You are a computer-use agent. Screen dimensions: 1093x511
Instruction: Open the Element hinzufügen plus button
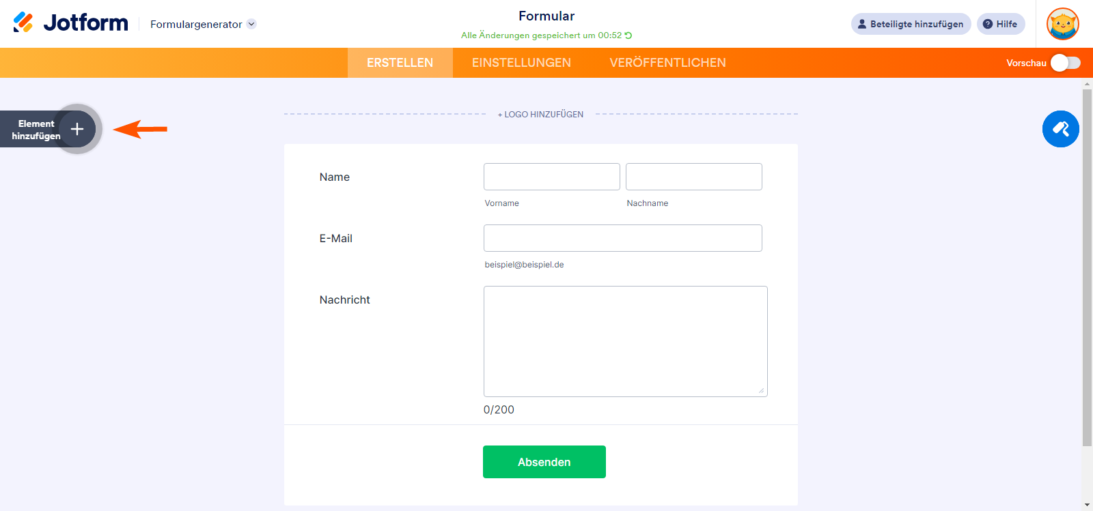click(x=77, y=129)
